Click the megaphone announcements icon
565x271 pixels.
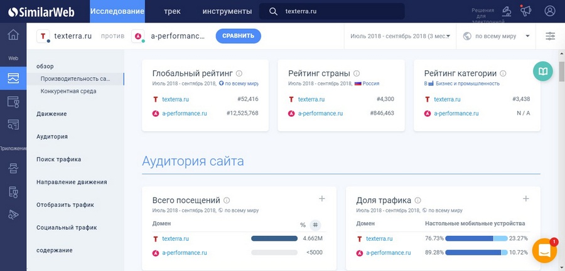point(526,11)
